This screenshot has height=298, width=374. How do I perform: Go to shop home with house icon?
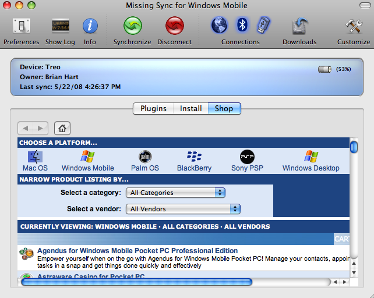(62, 128)
